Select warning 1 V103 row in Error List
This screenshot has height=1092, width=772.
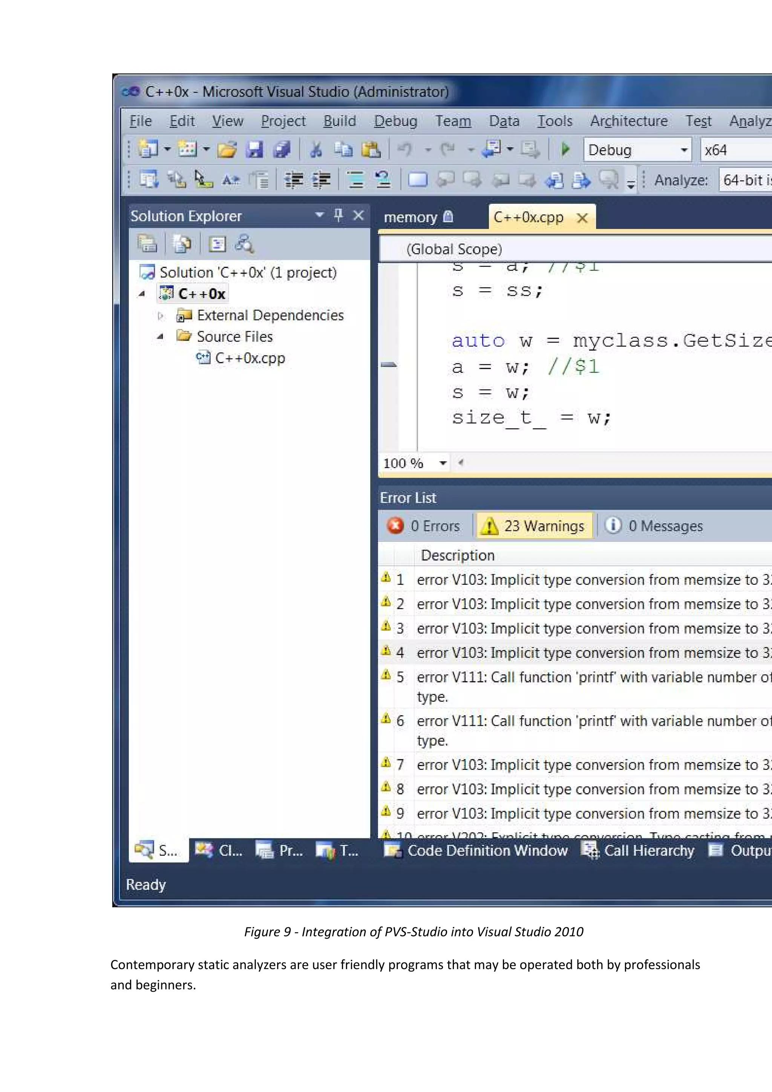(576, 579)
